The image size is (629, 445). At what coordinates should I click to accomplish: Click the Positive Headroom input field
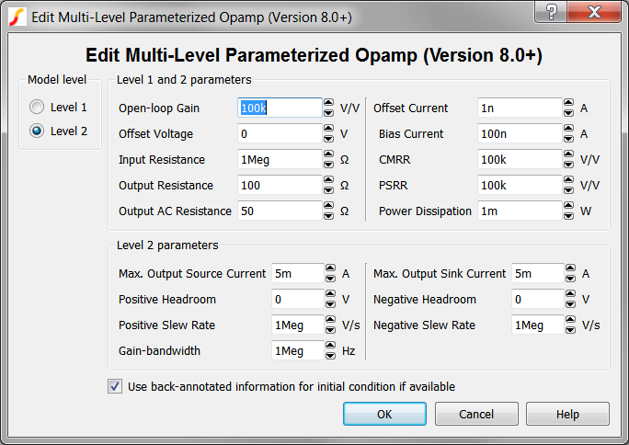click(297, 299)
